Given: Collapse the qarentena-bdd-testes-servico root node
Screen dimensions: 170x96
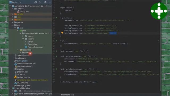Looking at the screenshot, I should tap(10, 6).
